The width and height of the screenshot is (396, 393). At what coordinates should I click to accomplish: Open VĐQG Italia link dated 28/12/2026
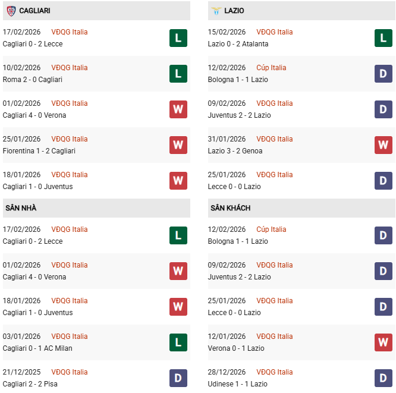pos(274,372)
